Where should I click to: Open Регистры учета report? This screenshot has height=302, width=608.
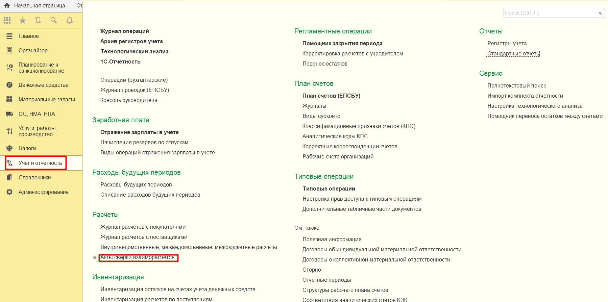507,43
